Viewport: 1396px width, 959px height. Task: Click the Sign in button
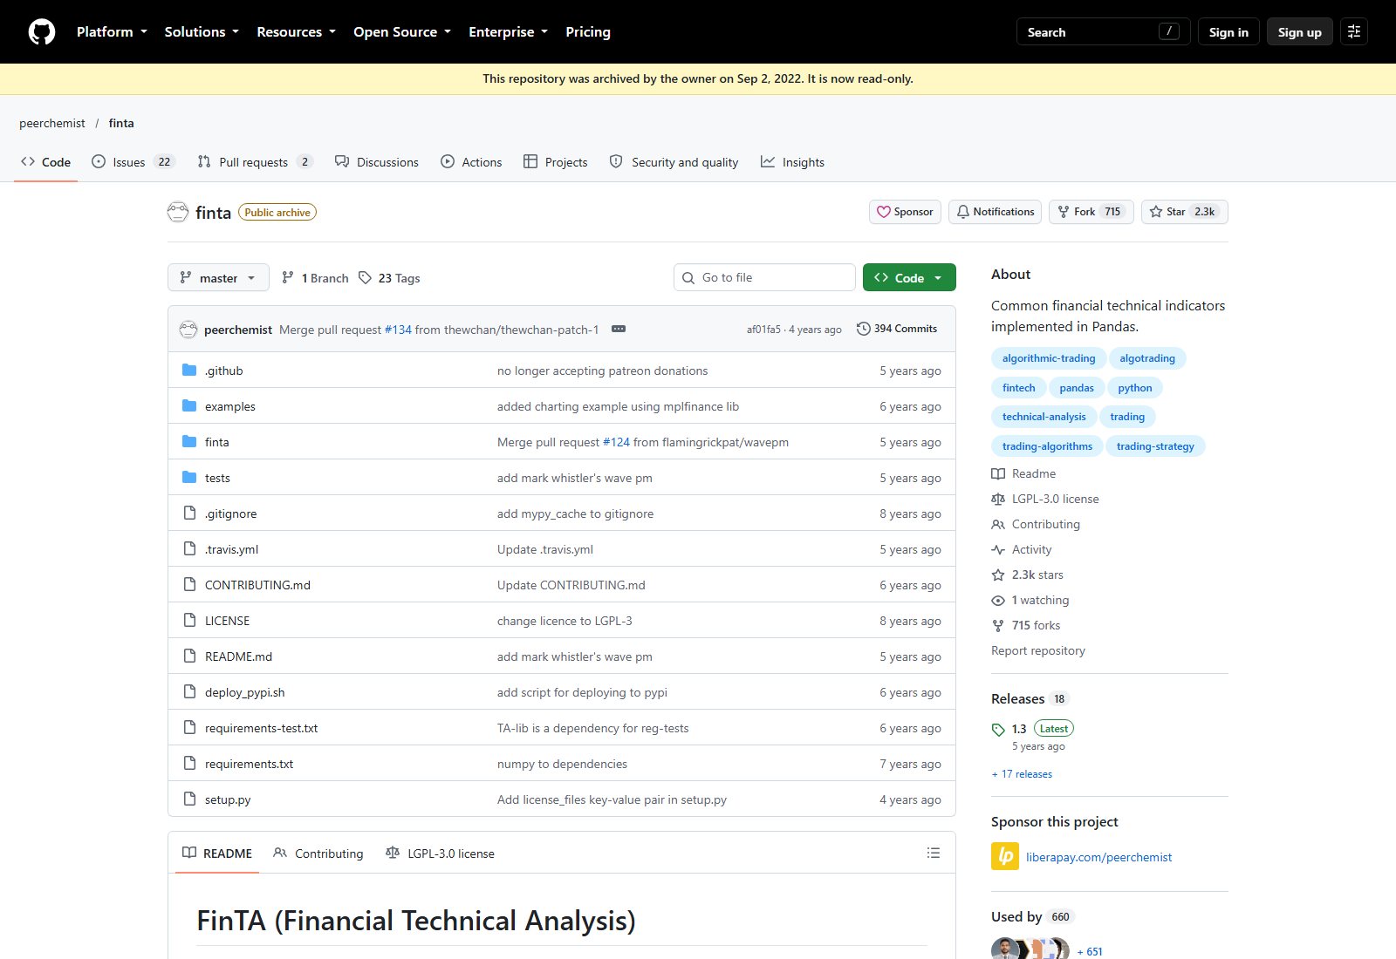[x=1228, y=32]
